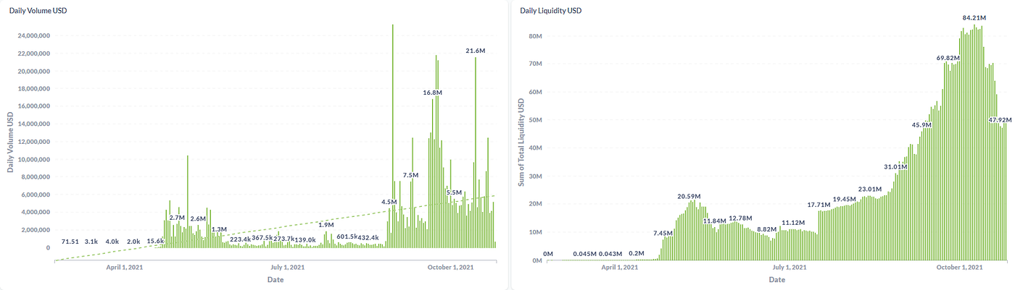Click the 18,000,000 y-axis tick label
Image resolution: width=1015 pixels, height=290 pixels.
[33, 89]
